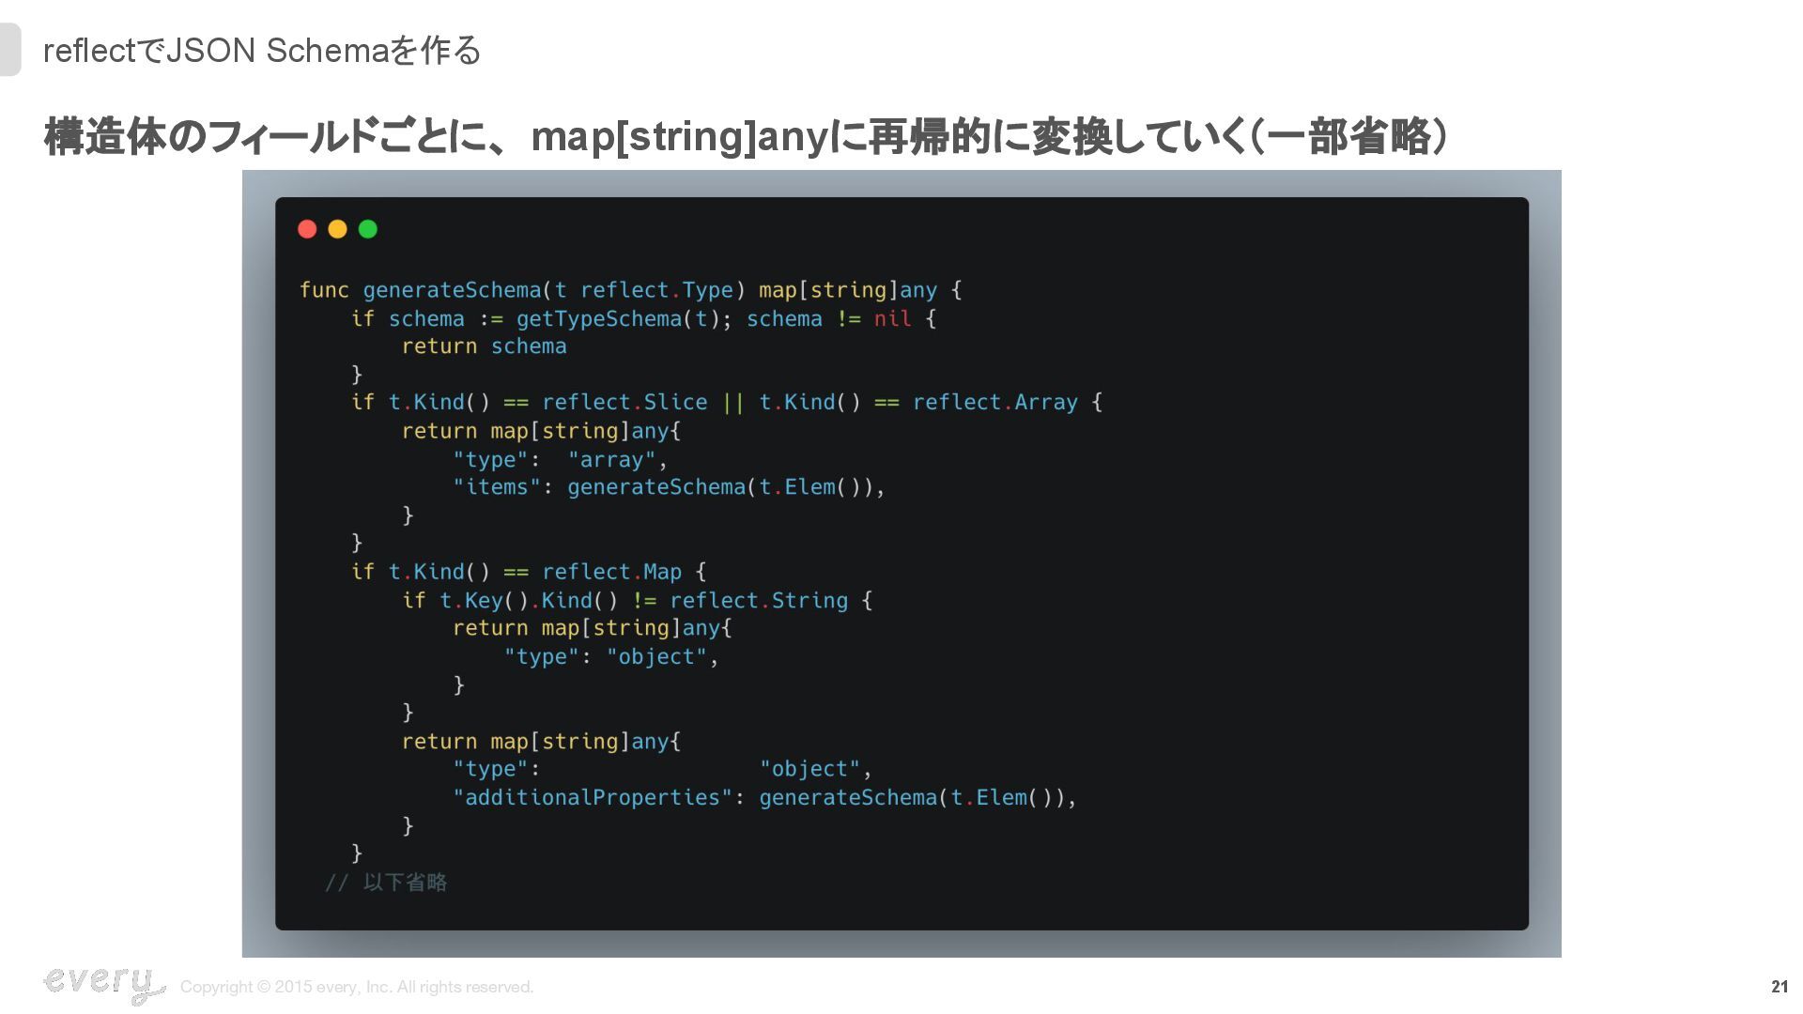
Task: Click 'generateSchema' in the function declaration line
Action: point(452,290)
